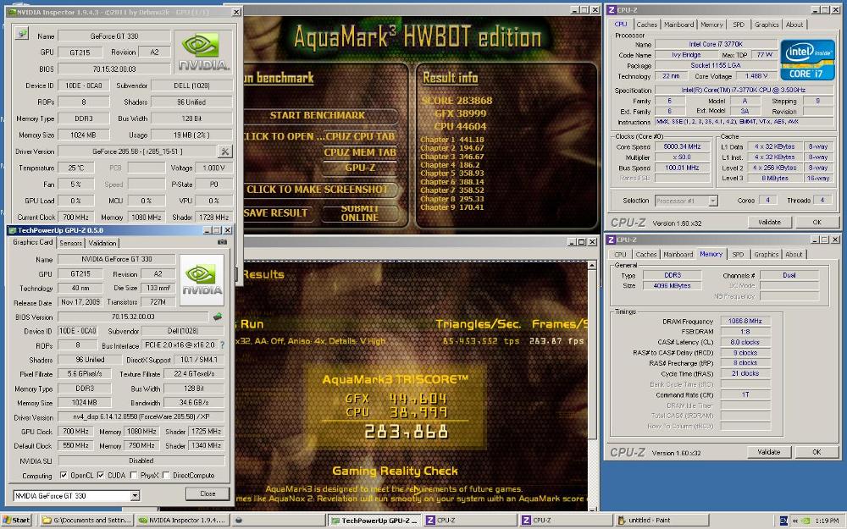Switch to untitled - Paint from the taskbar
Viewport: 847px width, 529px height.
662,521
